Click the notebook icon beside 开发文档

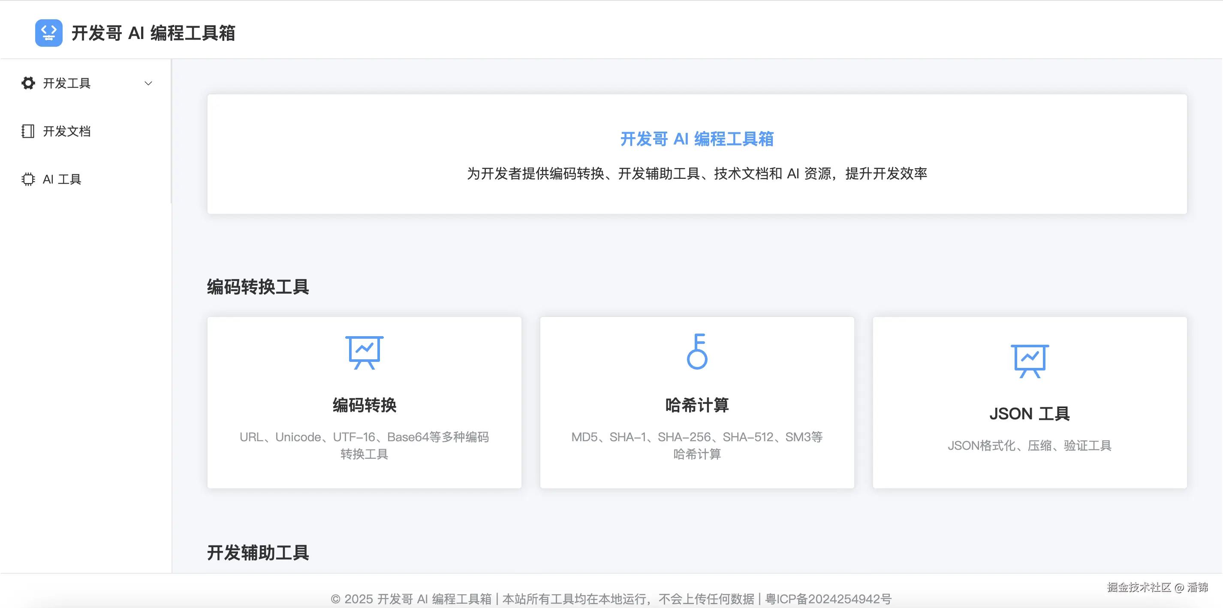[x=28, y=131]
